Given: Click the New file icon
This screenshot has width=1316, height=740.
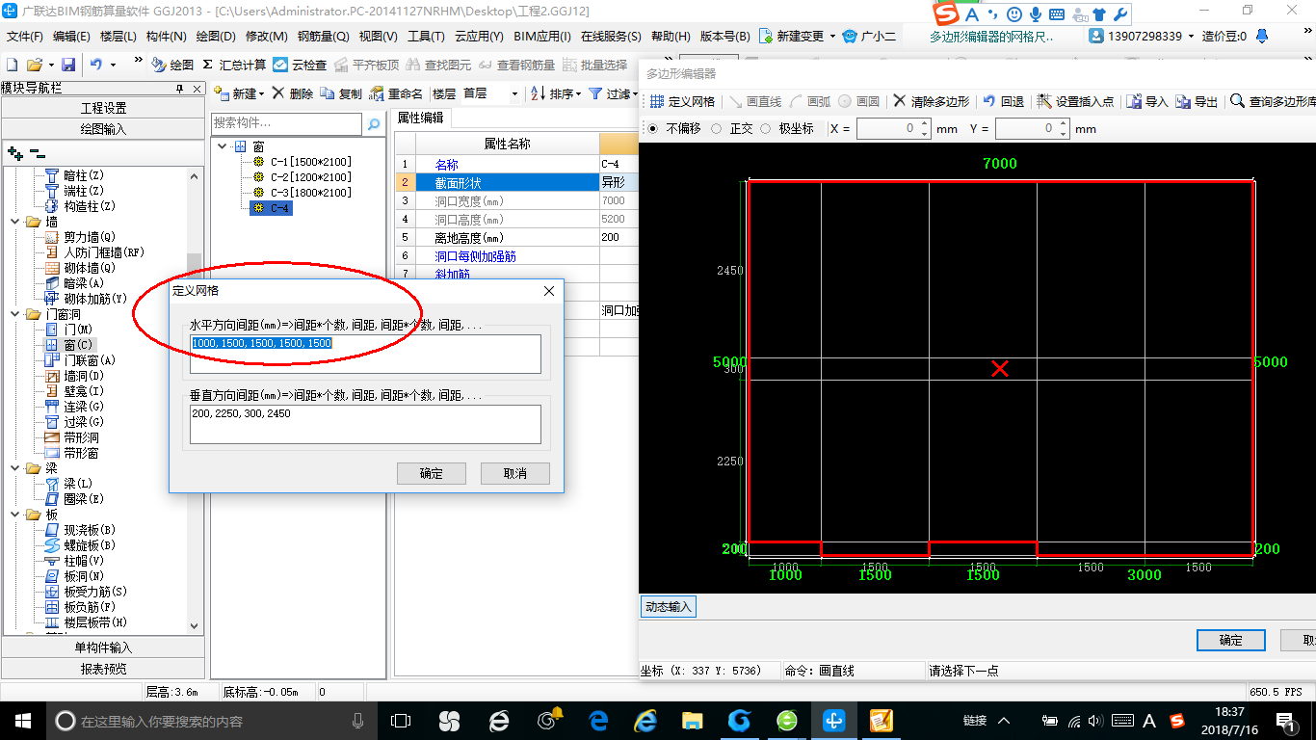Looking at the screenshot, I should (x=12, y=65).
